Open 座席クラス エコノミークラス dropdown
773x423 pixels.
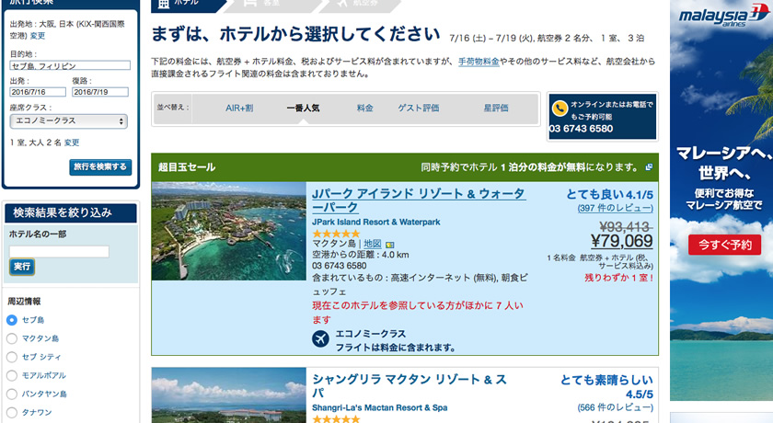tap(68, 121)
